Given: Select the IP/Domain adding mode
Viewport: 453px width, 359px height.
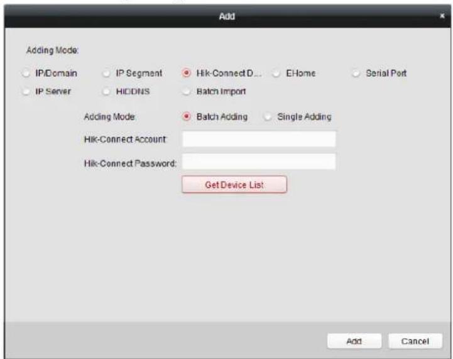Looking at the screenshot, I should [x=26, y=73].
